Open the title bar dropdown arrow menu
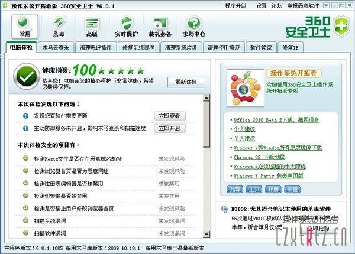Screen dimensions: 355x254 [326, 5]
